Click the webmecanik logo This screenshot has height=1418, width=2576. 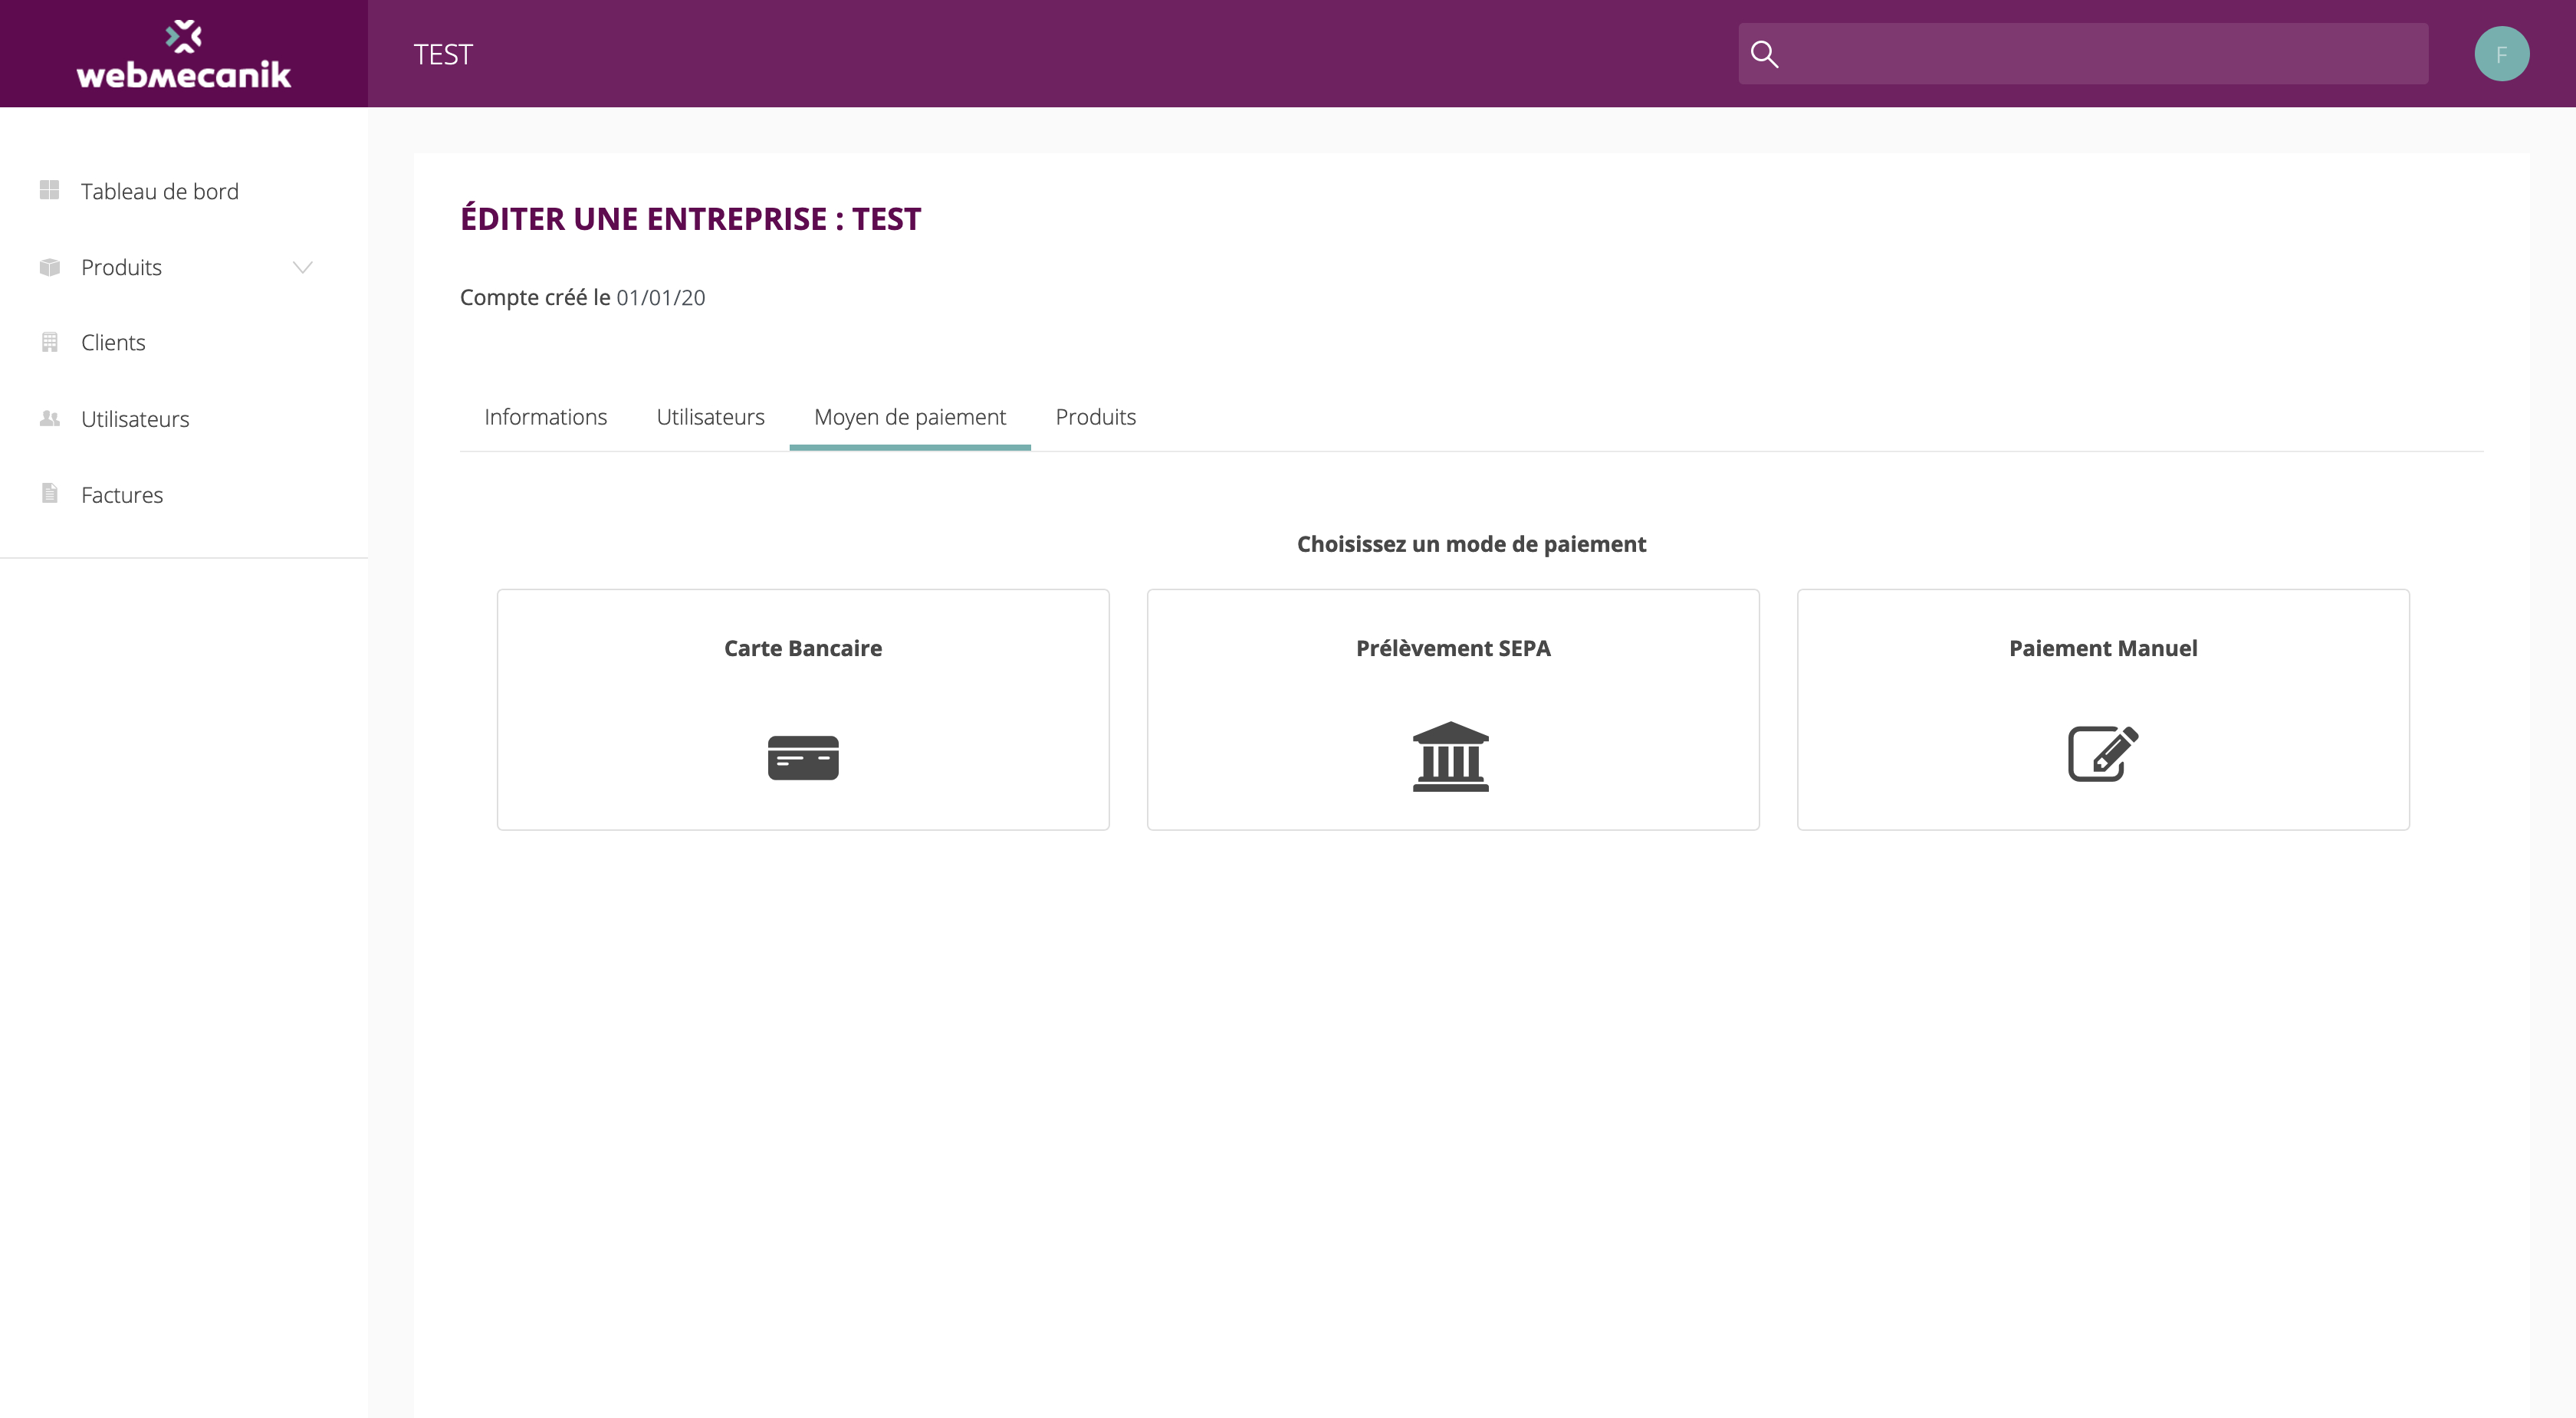[x=184, y=54]
